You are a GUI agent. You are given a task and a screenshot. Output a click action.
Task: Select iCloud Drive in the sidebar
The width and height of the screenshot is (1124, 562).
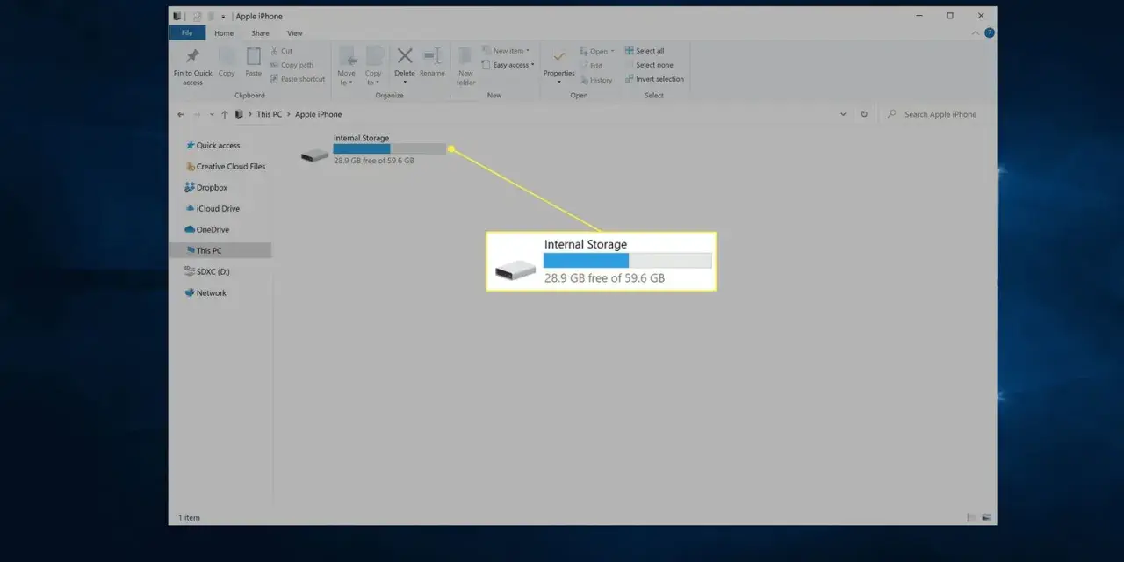(212, 209)
